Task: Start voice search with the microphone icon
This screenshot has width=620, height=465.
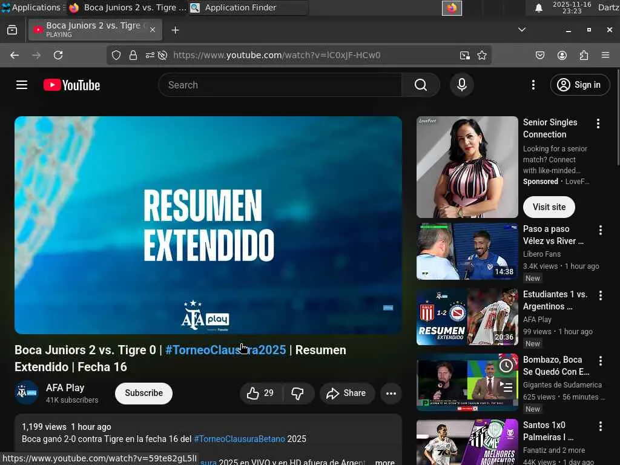Action: [x=461, y=85]
